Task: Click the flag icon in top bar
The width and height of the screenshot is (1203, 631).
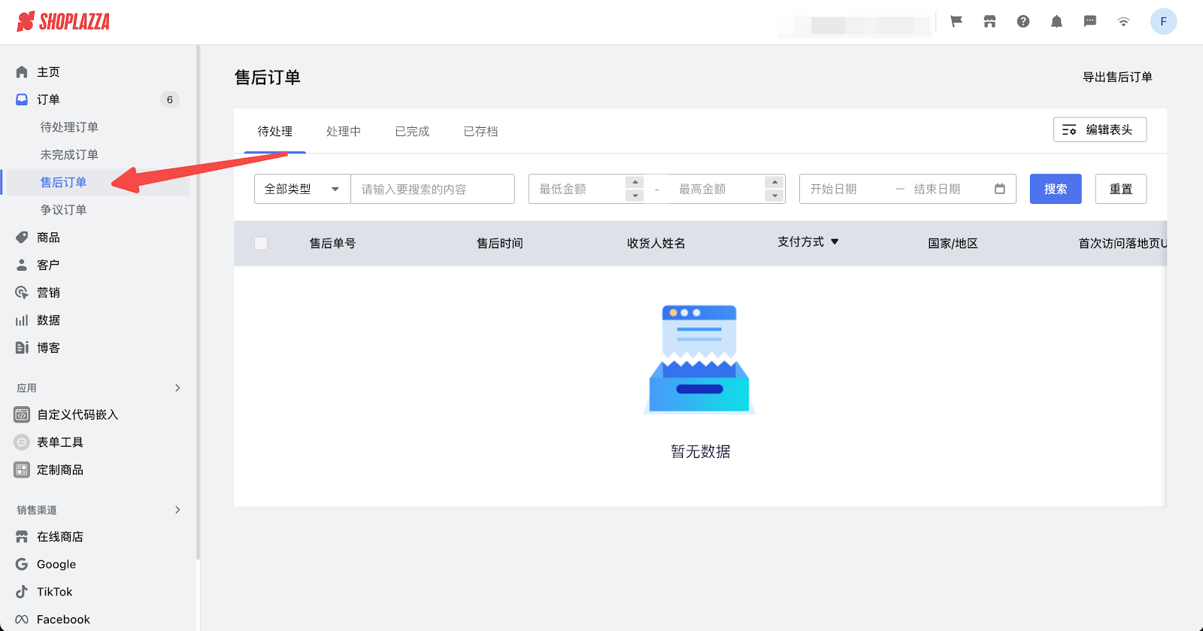Action: (x=956, y=21)
